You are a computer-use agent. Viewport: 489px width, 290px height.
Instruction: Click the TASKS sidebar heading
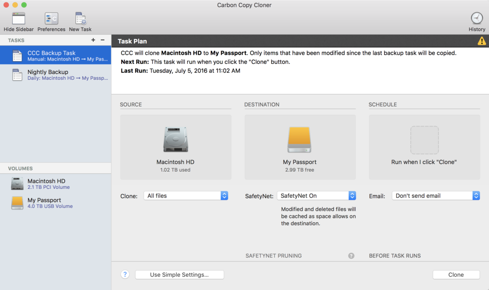click(x=16, y=41)
